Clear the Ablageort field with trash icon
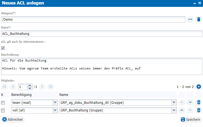 pyautogui.click(x=198, y=20)
